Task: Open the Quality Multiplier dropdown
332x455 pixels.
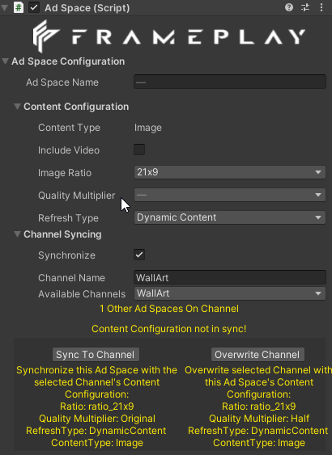Action: 230,195
